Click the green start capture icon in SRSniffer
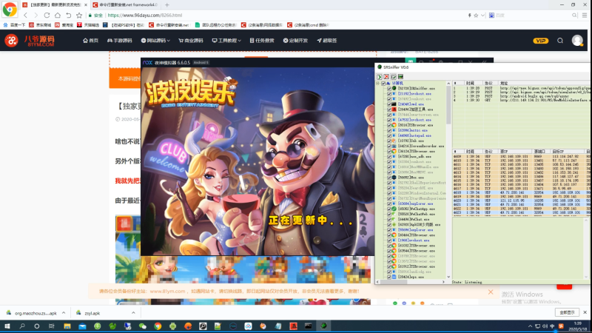The width and height of the screenshot is (592, 333). (380, 77)
